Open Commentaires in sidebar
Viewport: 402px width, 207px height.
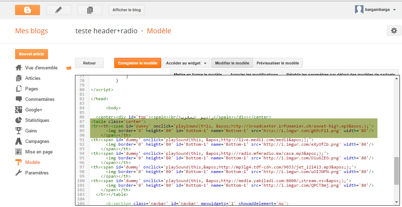[x=40, y=99]
